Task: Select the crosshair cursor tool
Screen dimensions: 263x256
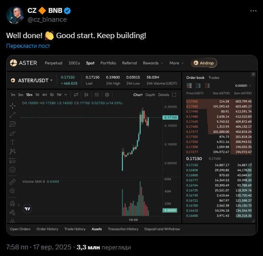Action: [x=12, y=106]
